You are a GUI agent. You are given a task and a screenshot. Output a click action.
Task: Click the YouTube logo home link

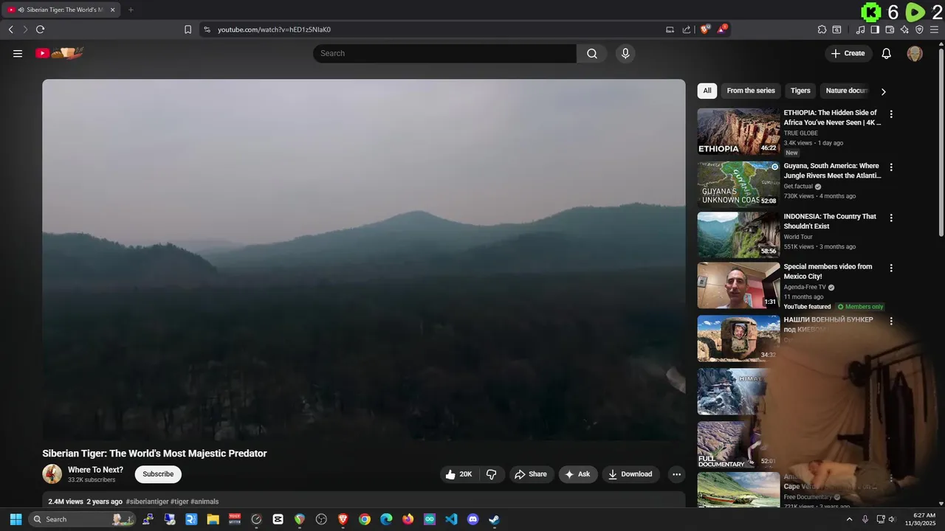pyautogui.click(x=60, y=53)
